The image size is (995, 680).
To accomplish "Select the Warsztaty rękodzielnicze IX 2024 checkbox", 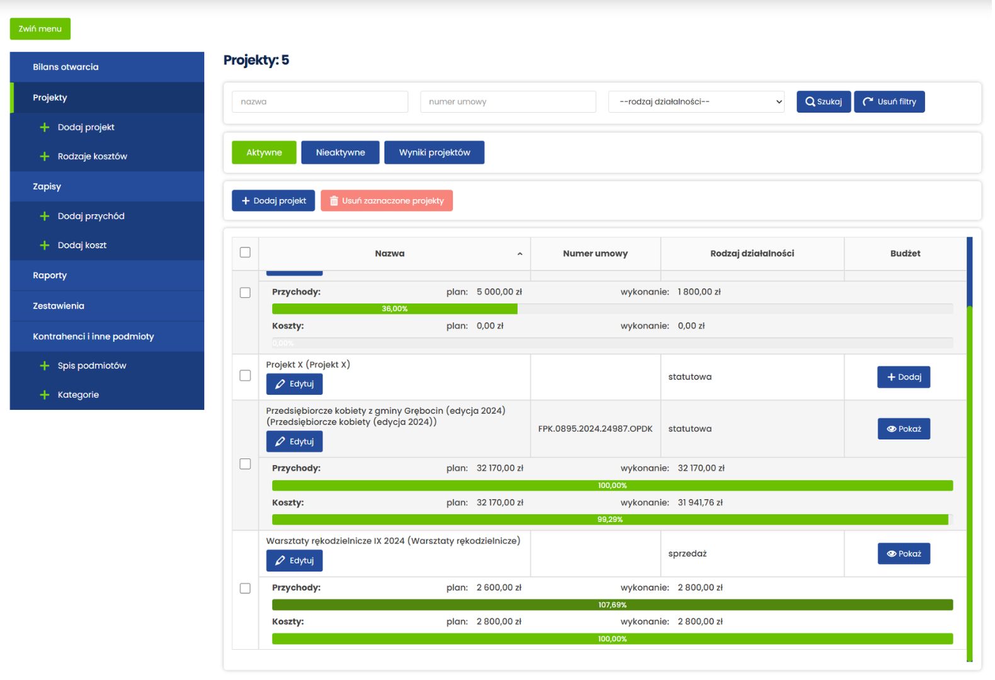I will [245, 588].
